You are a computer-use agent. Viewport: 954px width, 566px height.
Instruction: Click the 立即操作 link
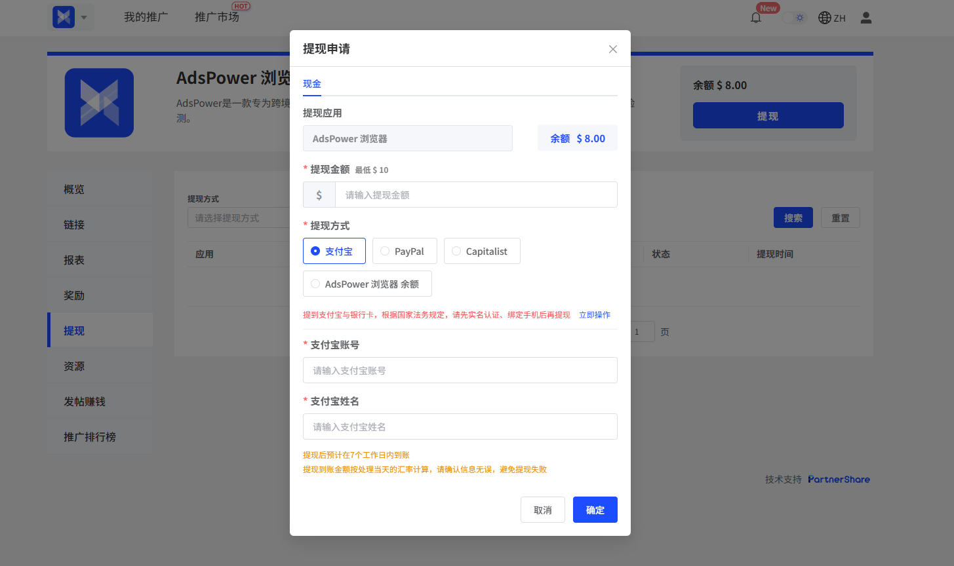pos(595,315)
